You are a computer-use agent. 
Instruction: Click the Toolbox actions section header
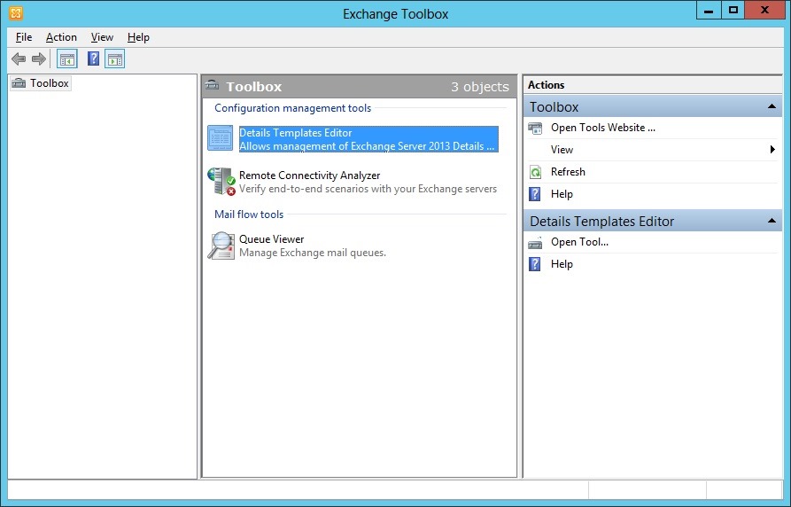[x=653, y=106]
